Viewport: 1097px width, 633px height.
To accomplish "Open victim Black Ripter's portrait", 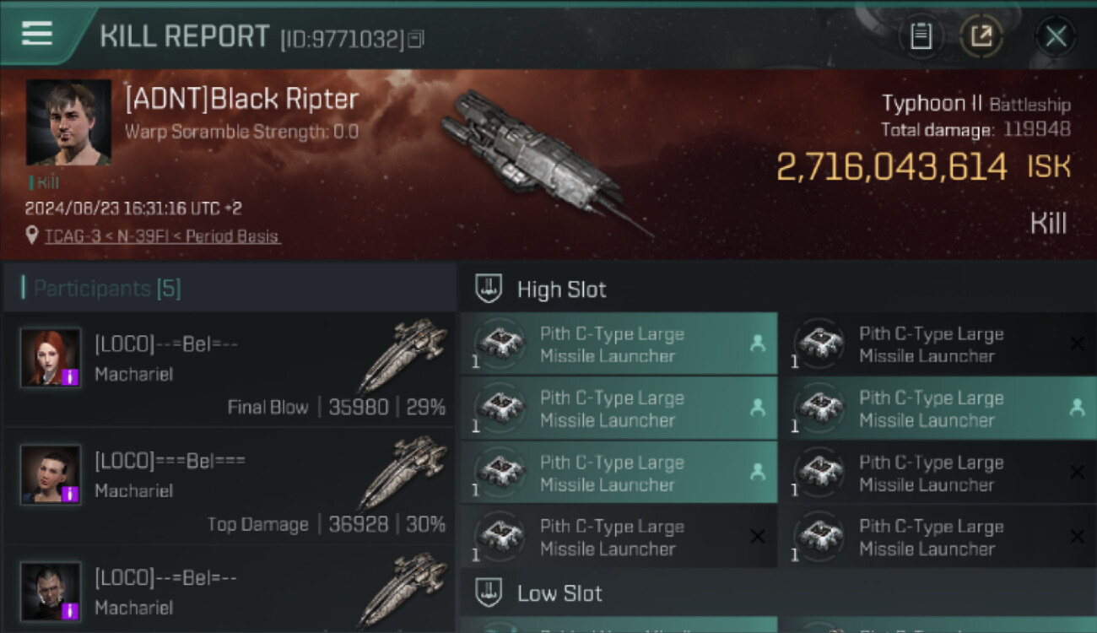I will (x=68, y=122).
